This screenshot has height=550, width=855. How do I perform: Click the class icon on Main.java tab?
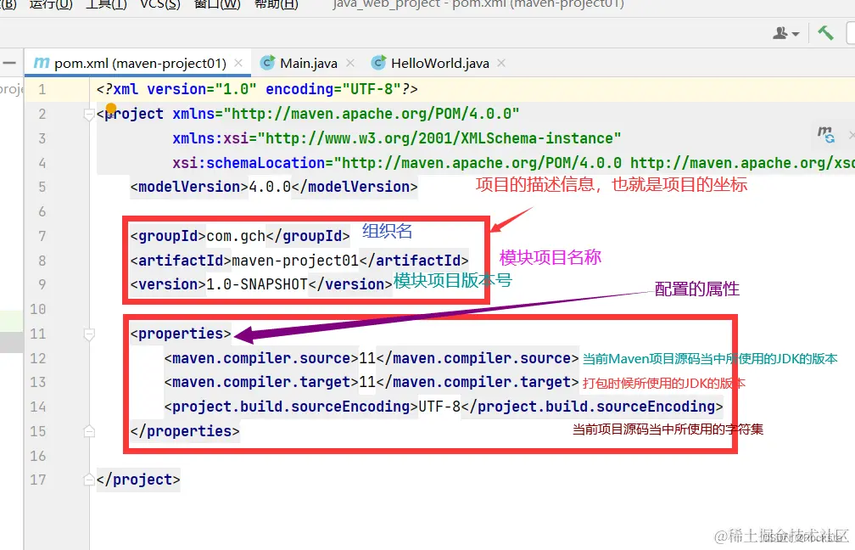[267, 63]
